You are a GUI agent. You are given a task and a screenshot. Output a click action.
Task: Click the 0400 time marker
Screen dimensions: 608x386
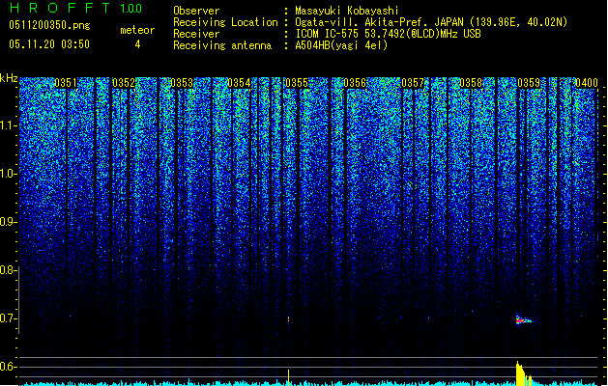(x=587, y=83)
